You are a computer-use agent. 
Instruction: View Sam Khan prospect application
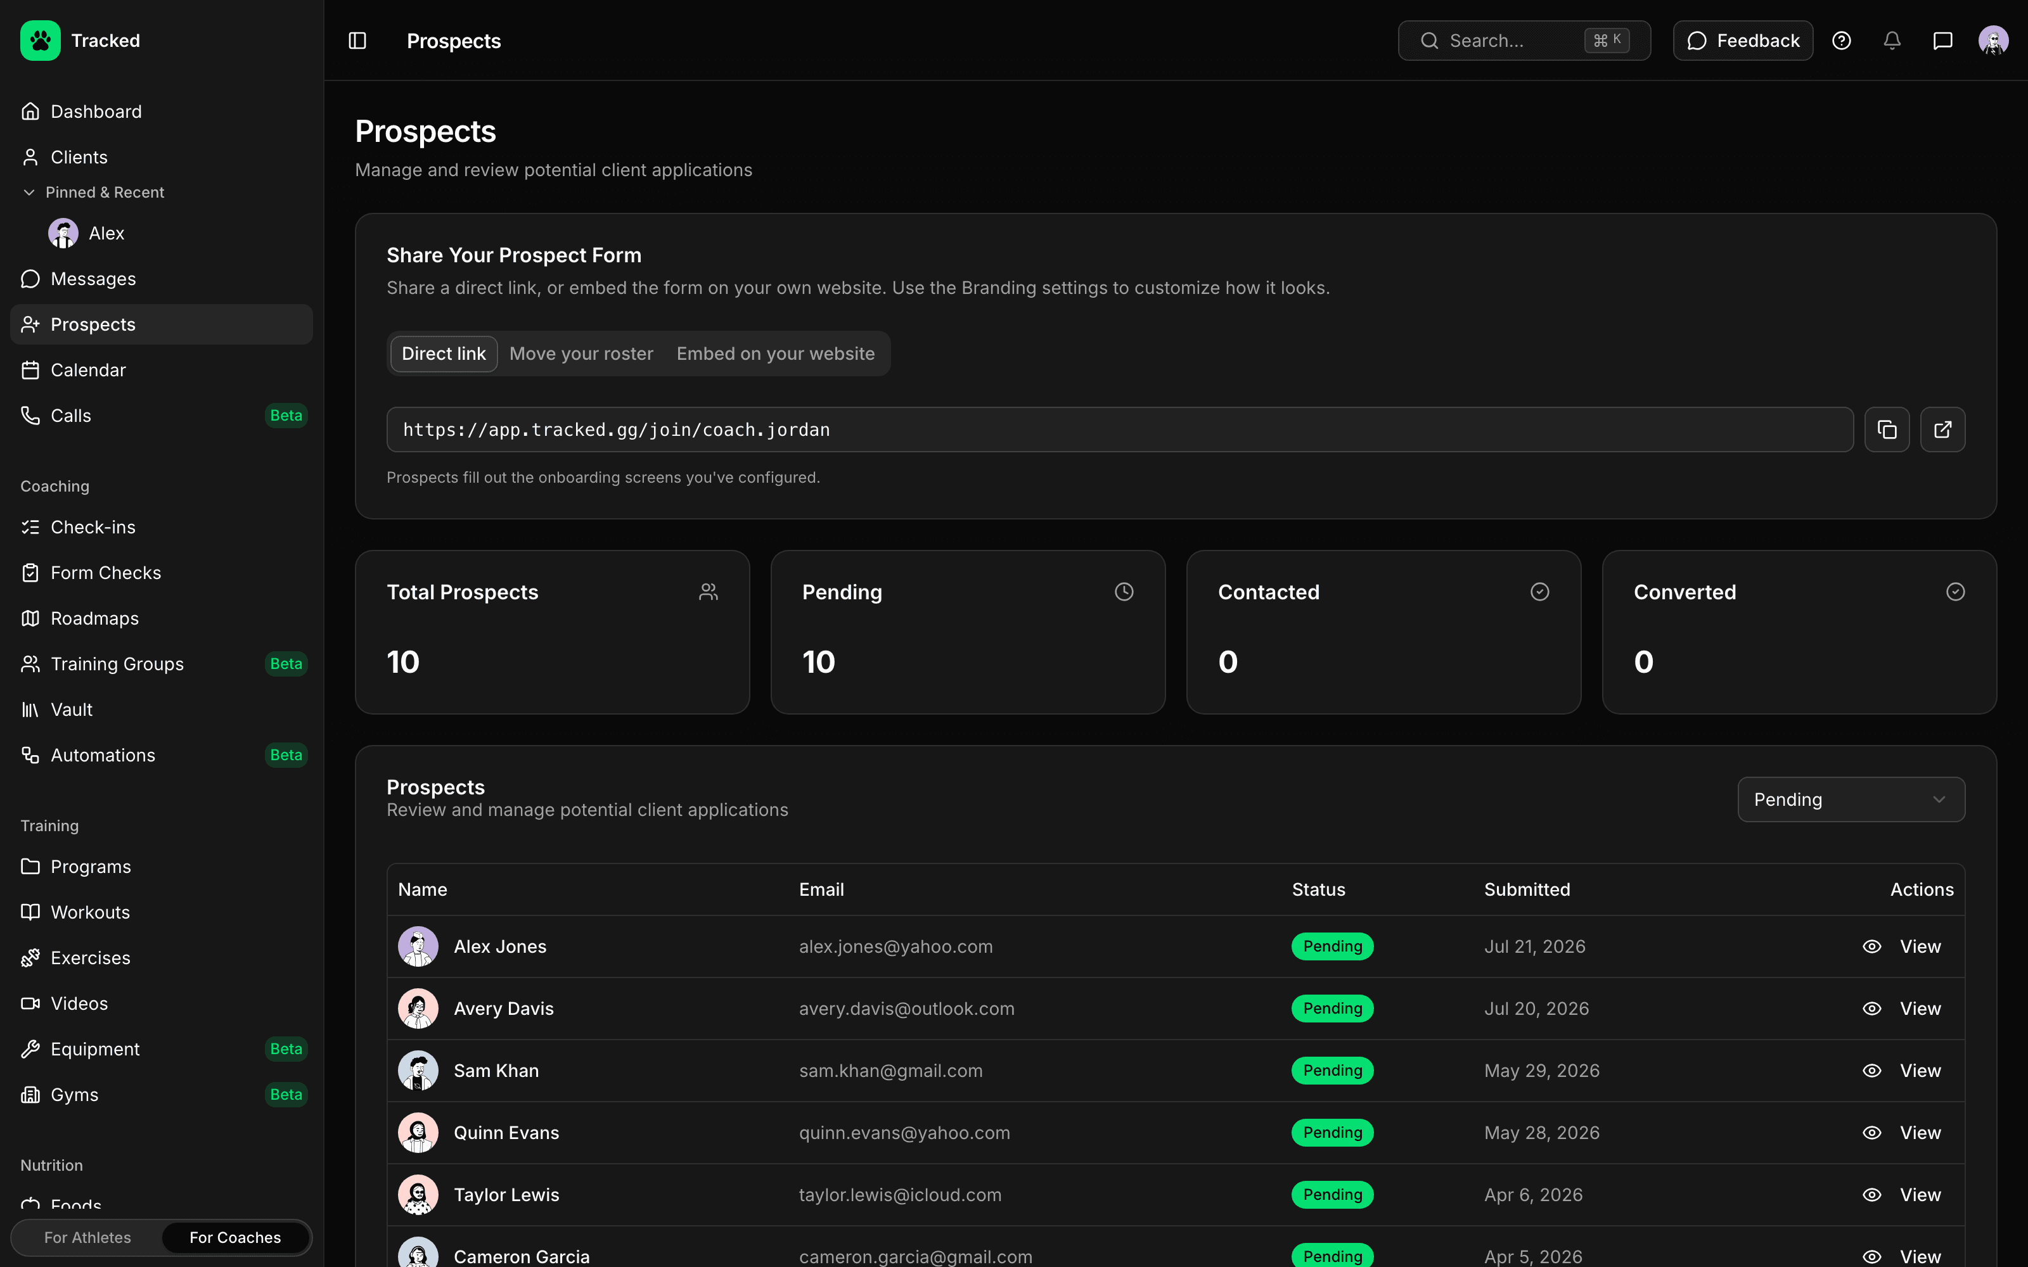click(1903, 1071)
